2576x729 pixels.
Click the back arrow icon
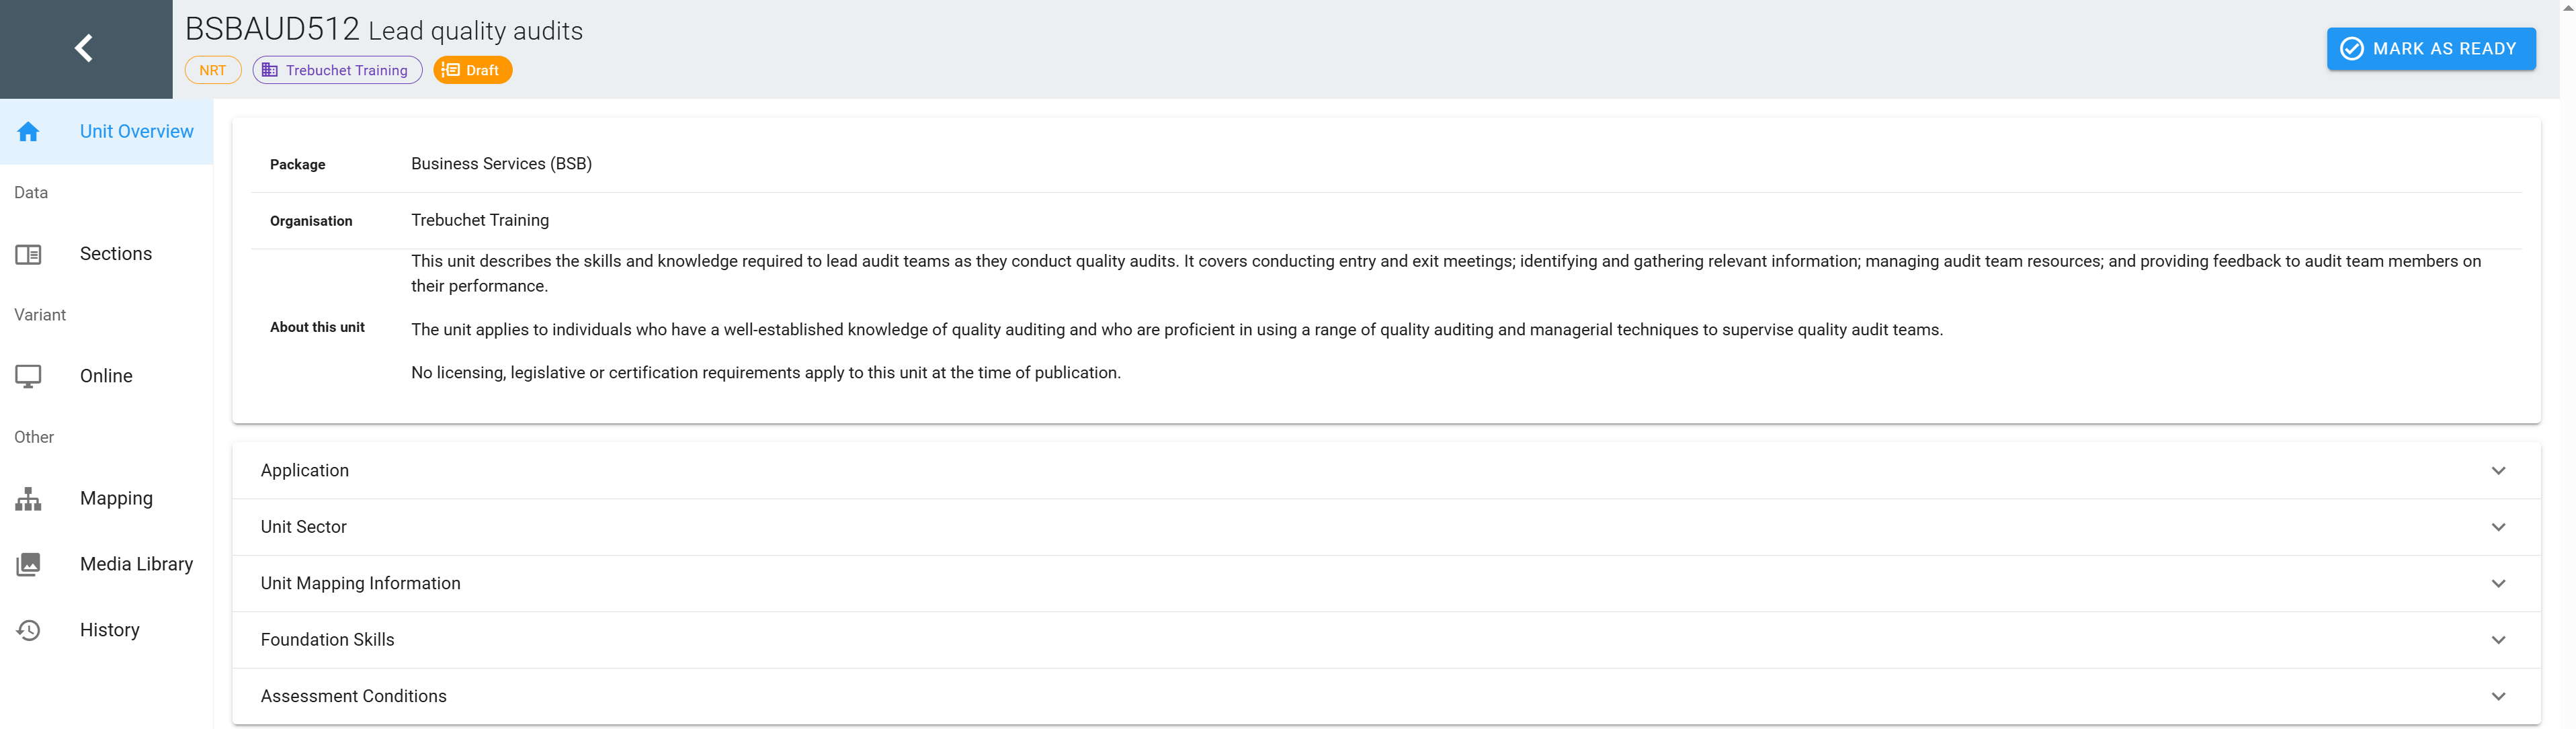pos(84,48)
